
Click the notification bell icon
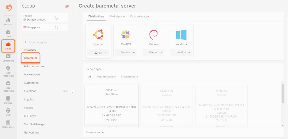(67, 6)
